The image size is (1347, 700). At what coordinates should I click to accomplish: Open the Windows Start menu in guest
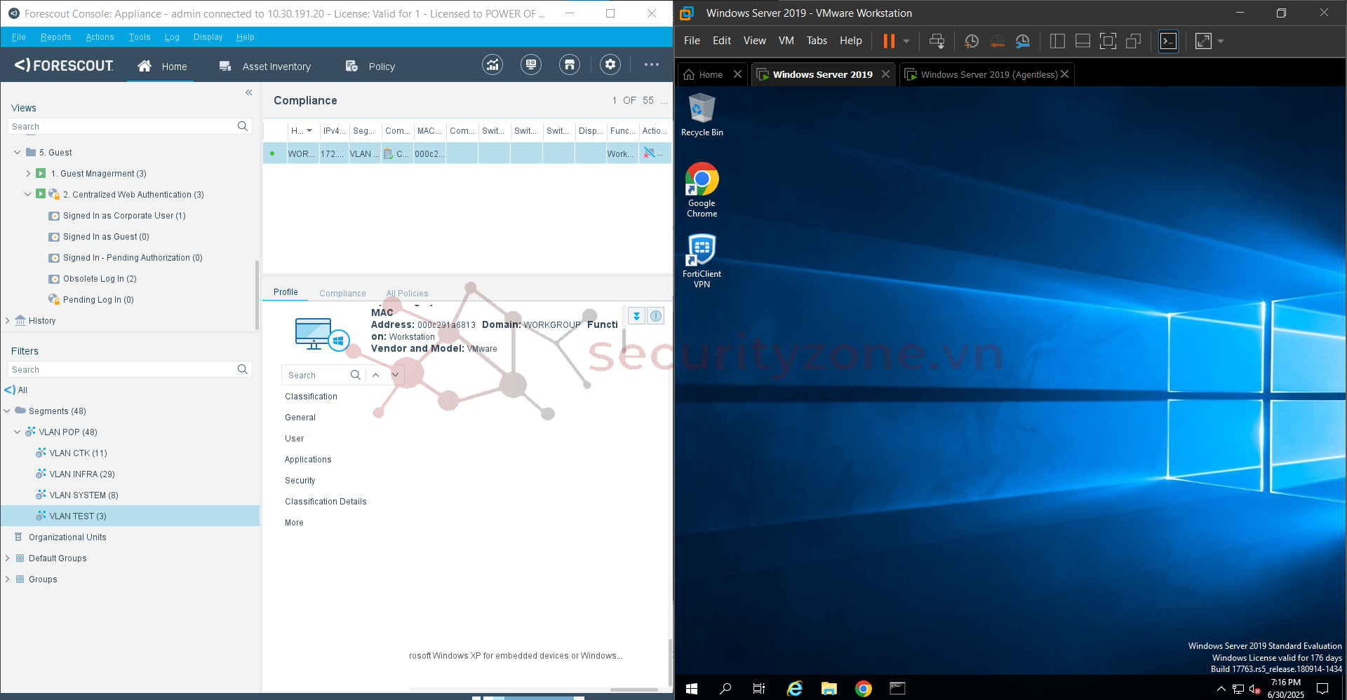click(691, 688)
